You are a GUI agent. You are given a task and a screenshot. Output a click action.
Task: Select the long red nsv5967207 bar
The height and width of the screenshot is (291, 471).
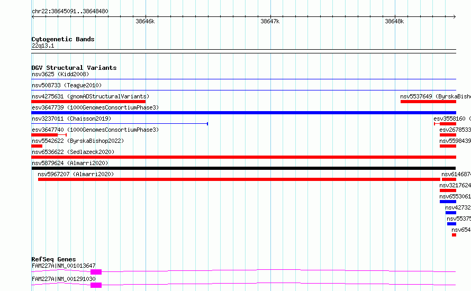coord(239,179)
